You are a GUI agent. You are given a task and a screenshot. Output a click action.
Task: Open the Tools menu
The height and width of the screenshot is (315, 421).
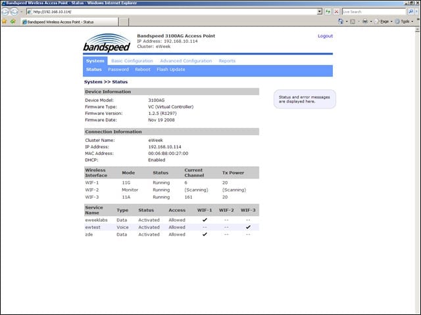pyautogui.click(x=404, y=22)
